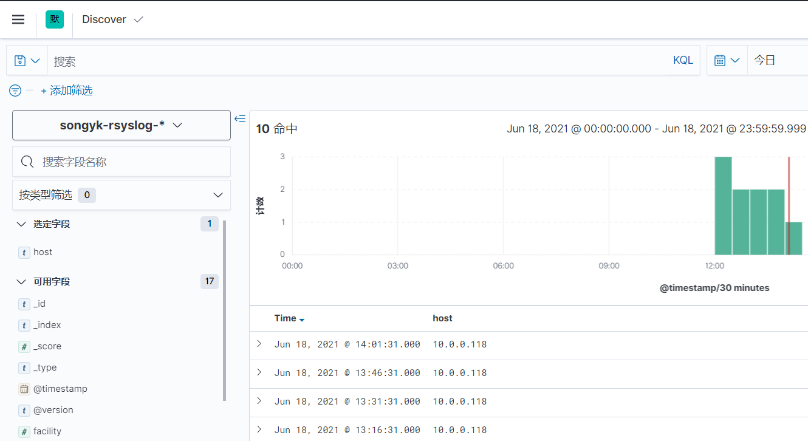
Task: Expand the 13:31:31.000 log row
Action: tap(259, 401)
